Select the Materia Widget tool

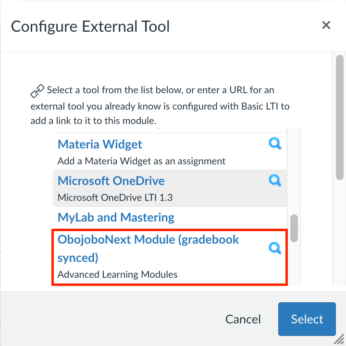click(x=170, y=151)
